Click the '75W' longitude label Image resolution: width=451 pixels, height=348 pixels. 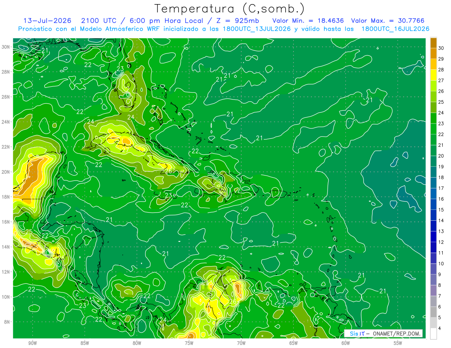(x=189, y=343)
